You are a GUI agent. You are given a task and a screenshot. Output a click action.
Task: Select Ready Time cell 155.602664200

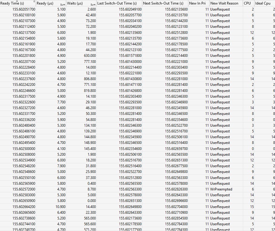coord(24,207)
